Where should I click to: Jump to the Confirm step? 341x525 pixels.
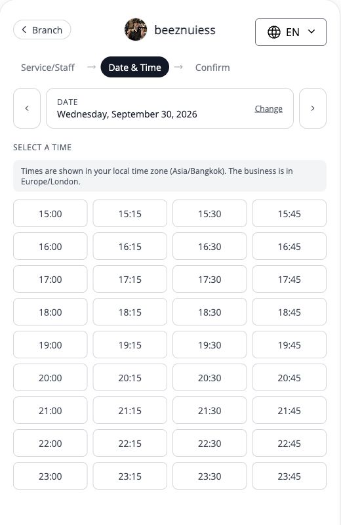[x=212, y=68]
